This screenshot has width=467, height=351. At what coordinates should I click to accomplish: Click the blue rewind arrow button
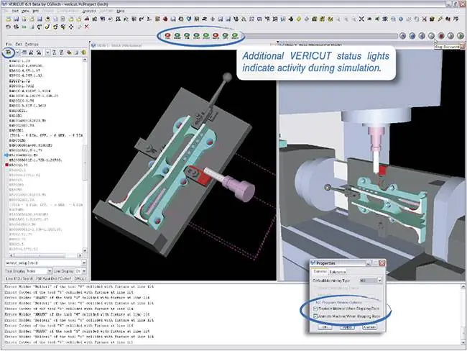422,36
